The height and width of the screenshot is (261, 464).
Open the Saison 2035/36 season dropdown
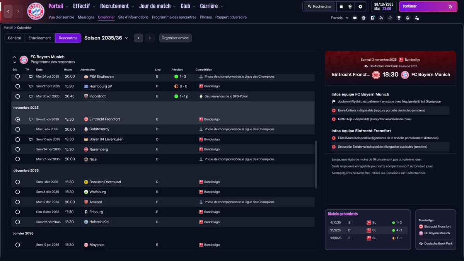tap(106, 38)
